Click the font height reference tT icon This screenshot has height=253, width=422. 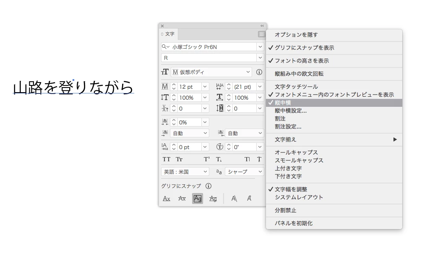click(x=165, y=72)
